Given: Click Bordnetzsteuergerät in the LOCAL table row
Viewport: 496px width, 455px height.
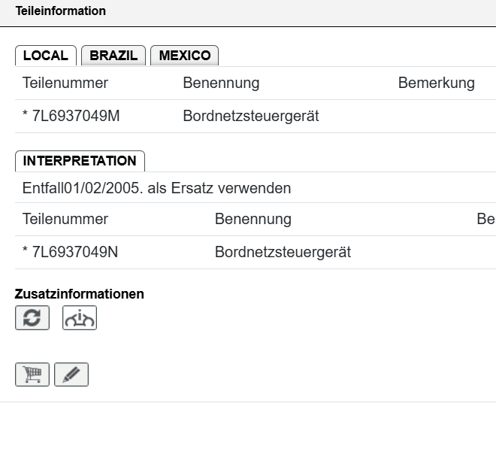Looking at the screenshot, I should click(251, 117).
